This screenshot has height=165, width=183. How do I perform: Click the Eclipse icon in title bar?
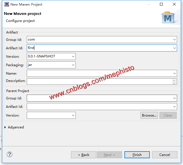[7, 4]
